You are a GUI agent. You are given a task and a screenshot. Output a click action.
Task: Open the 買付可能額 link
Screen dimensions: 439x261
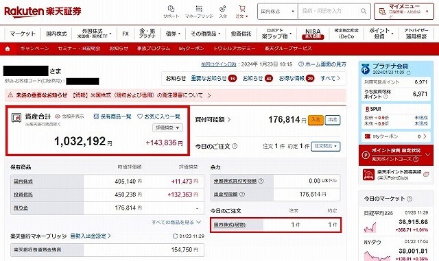(x=213, y=120)
